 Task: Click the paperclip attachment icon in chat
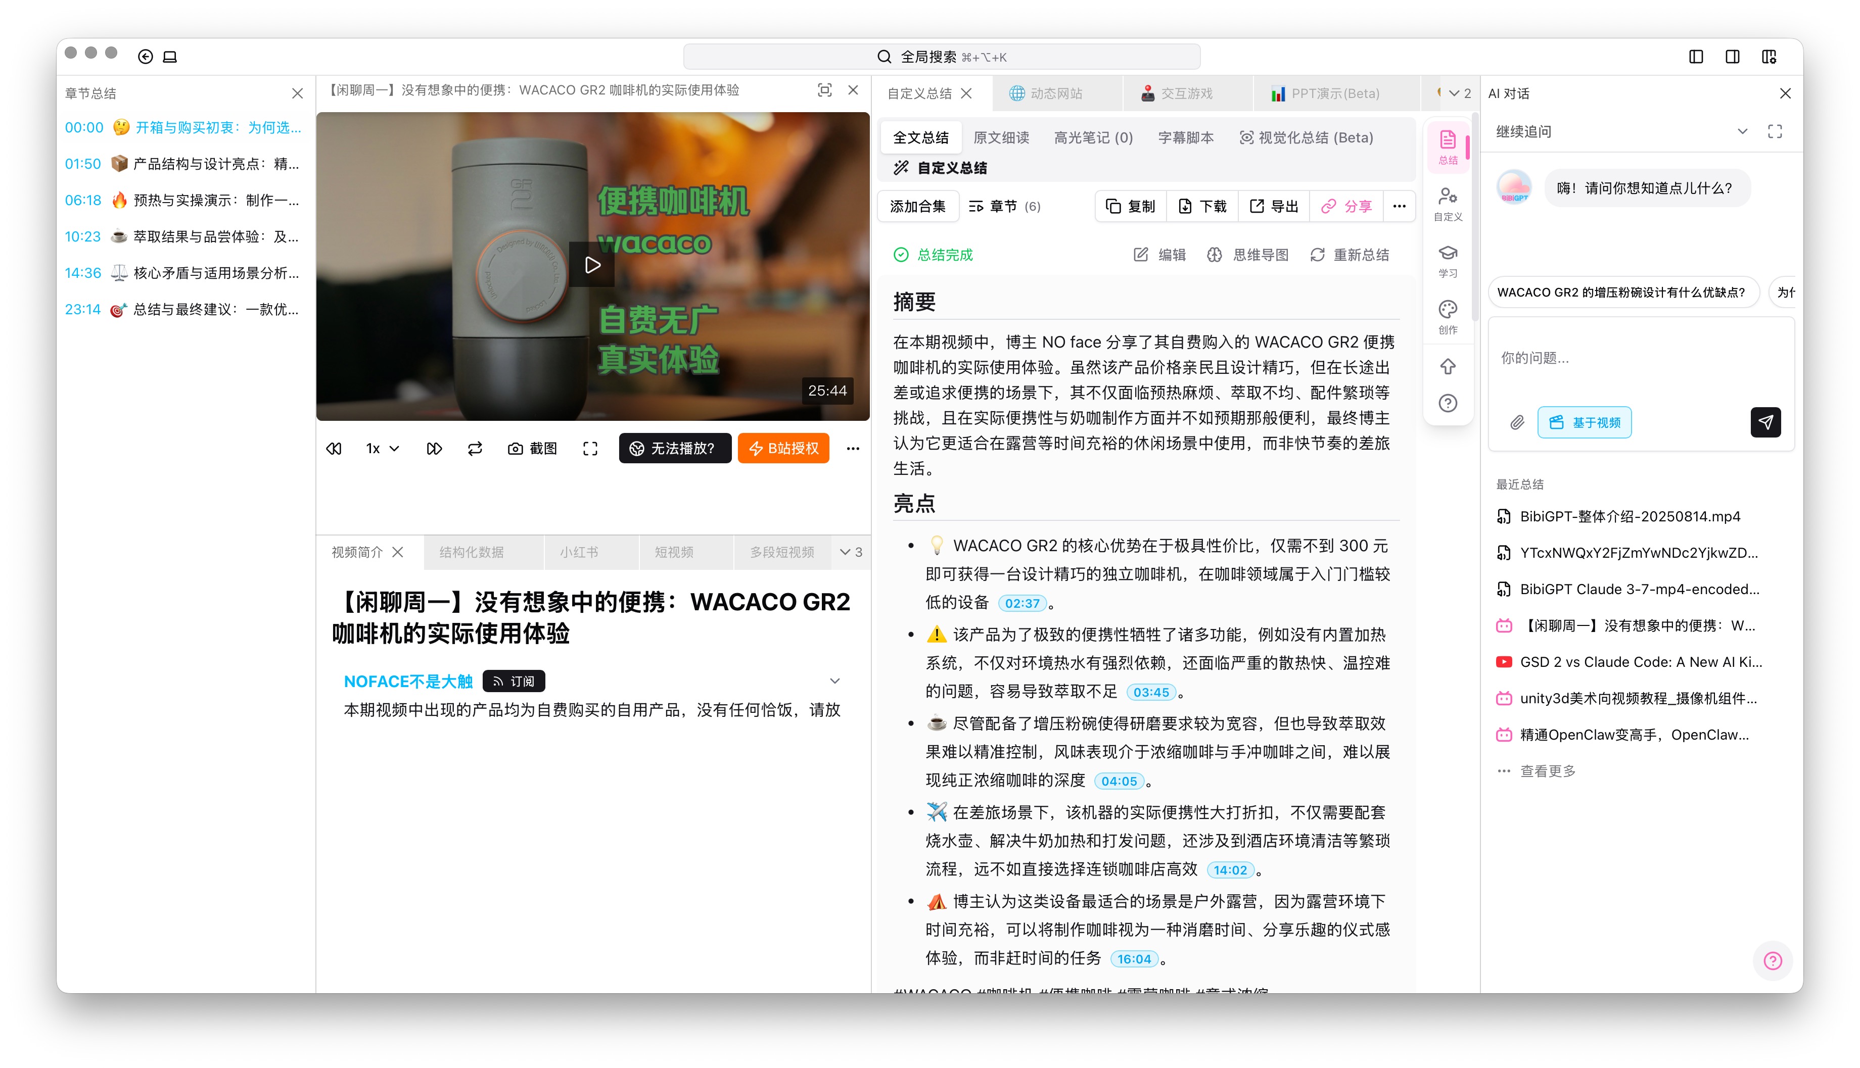1517,422
